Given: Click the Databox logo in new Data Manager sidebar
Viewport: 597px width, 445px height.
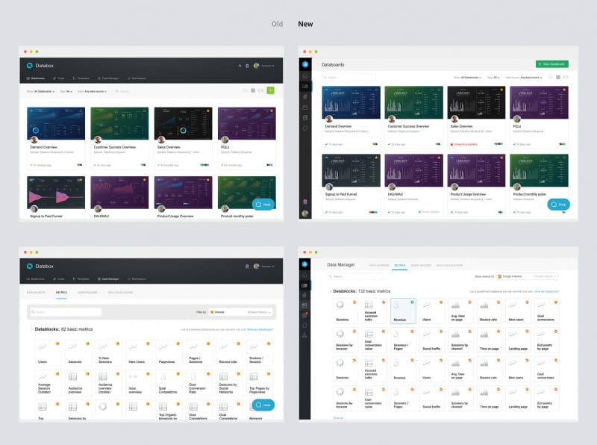Looking at the screenshot, I should (305, 264).
